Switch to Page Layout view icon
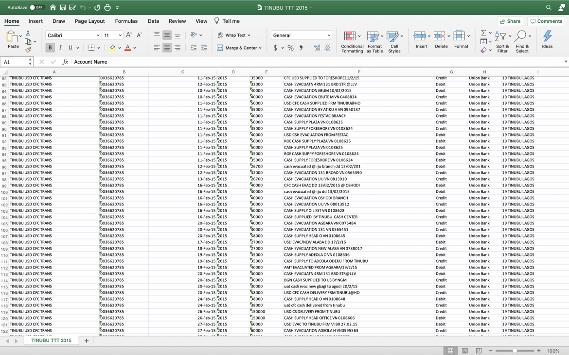Image resolution: width=569 pixels, height=355 pixels. pos(465,351)
